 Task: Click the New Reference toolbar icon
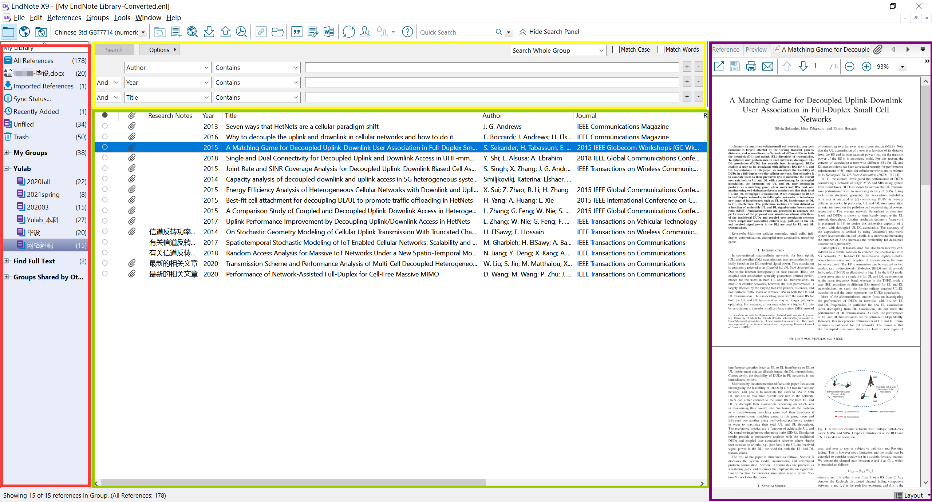point(176,32)
